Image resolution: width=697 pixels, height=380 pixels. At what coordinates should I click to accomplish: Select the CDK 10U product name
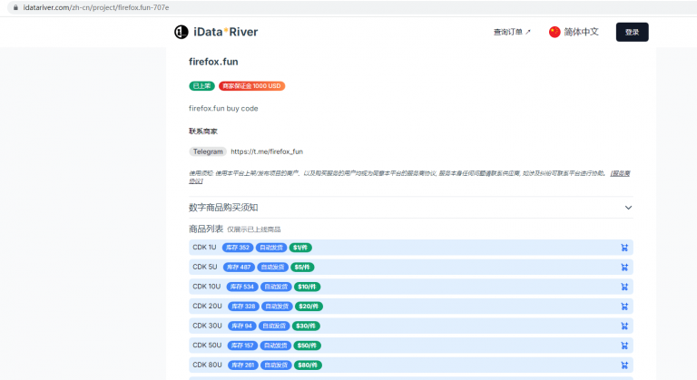(x=207, y=287)
